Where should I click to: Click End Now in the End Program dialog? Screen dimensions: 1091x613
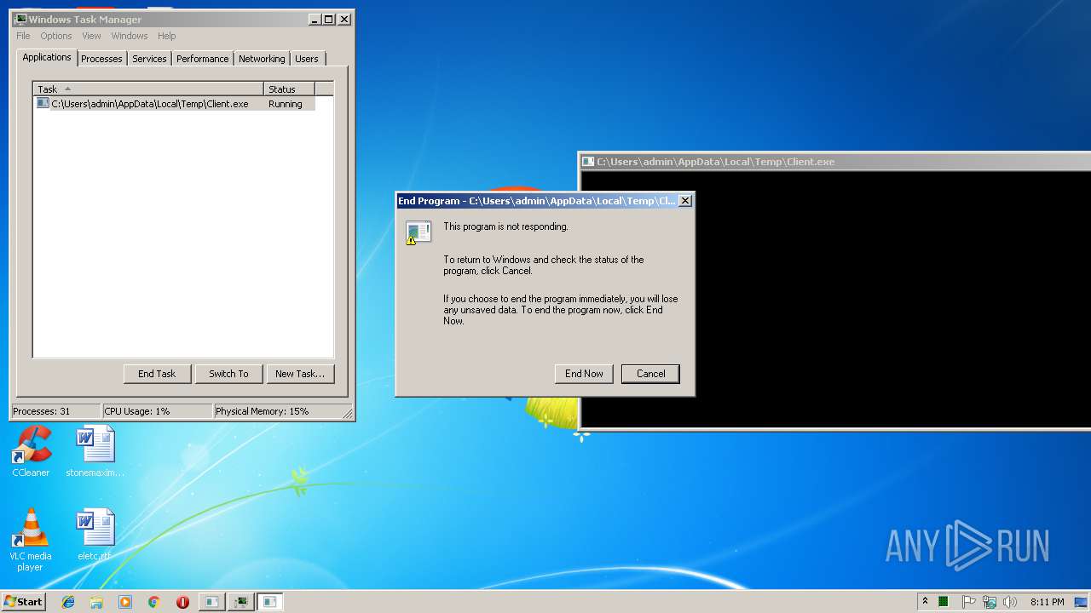point(584,373)
